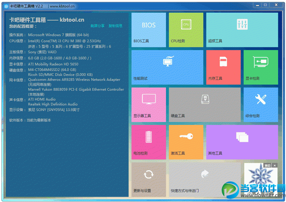
Task: Click the 赞助 button on snowflake ad
Action: pos(268,166)
